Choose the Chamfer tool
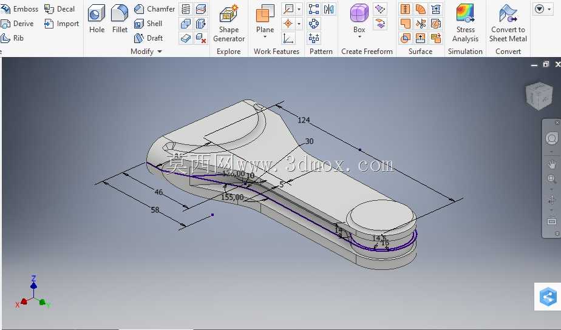 [x=155, y=9]
